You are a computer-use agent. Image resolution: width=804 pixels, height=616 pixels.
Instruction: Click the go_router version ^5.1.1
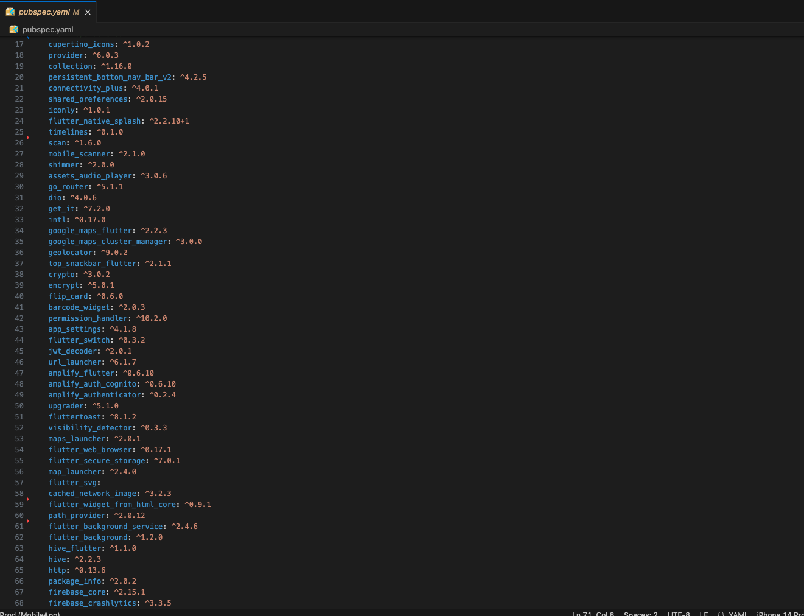tap(110, 186)
